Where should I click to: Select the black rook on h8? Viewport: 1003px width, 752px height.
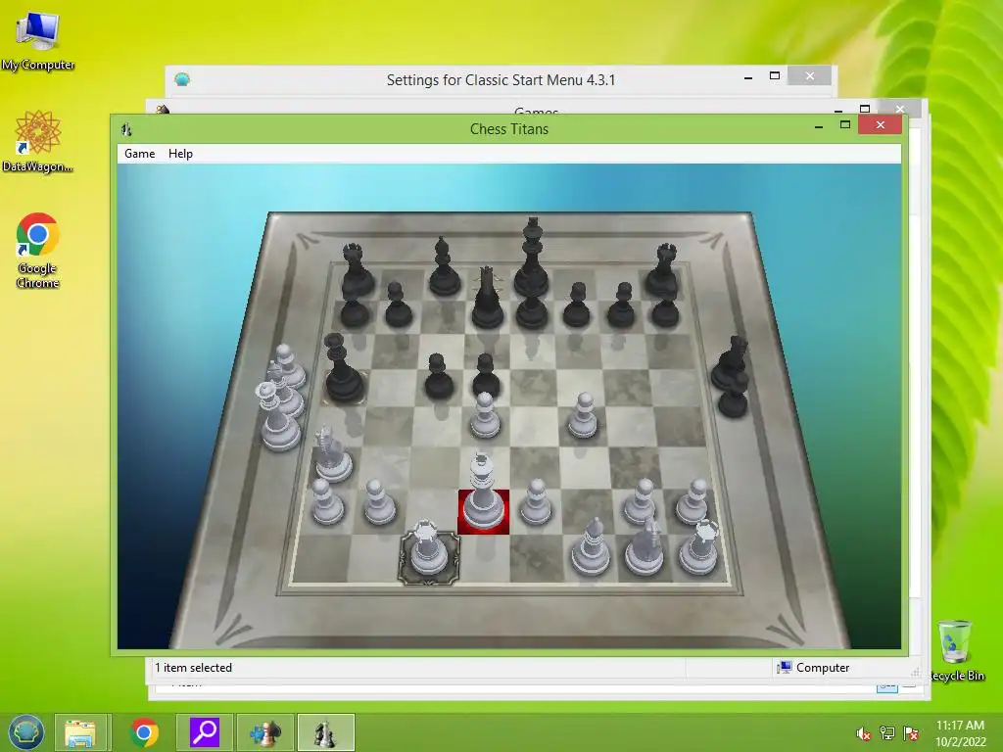[x=664, y=270]
